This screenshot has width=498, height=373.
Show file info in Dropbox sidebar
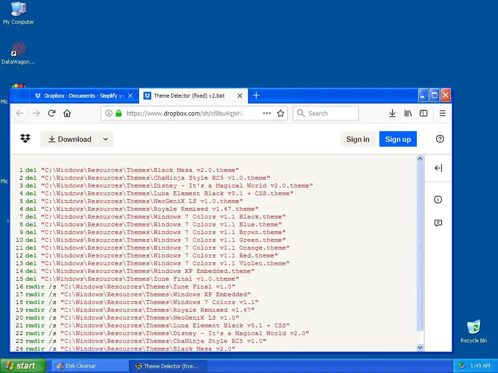438,200
